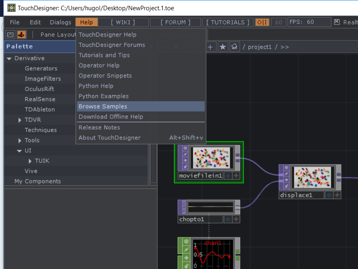Image resolution: width=358 pixels, height=269 pixels.
Task: Click displace1 top input connector
Action: 281,175
